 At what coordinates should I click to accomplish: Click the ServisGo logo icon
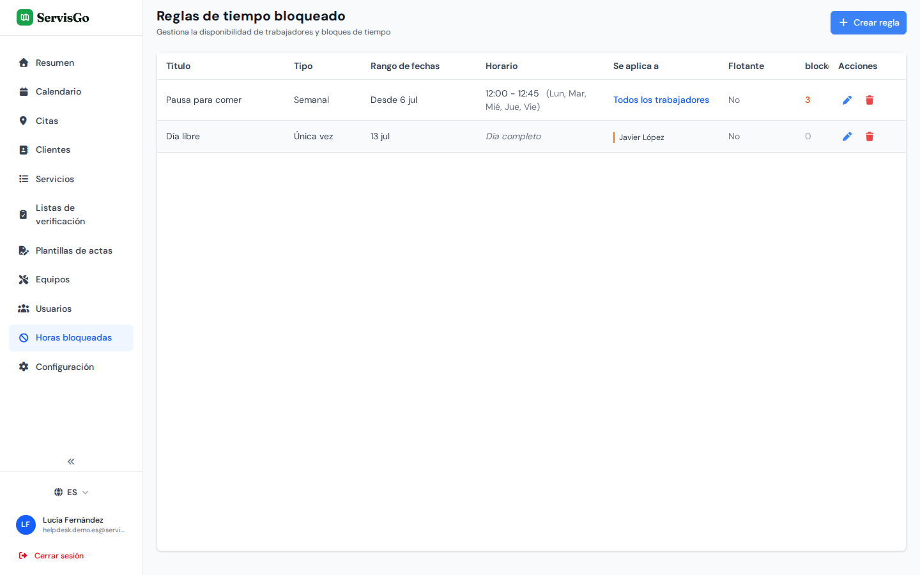coord(25,17)
